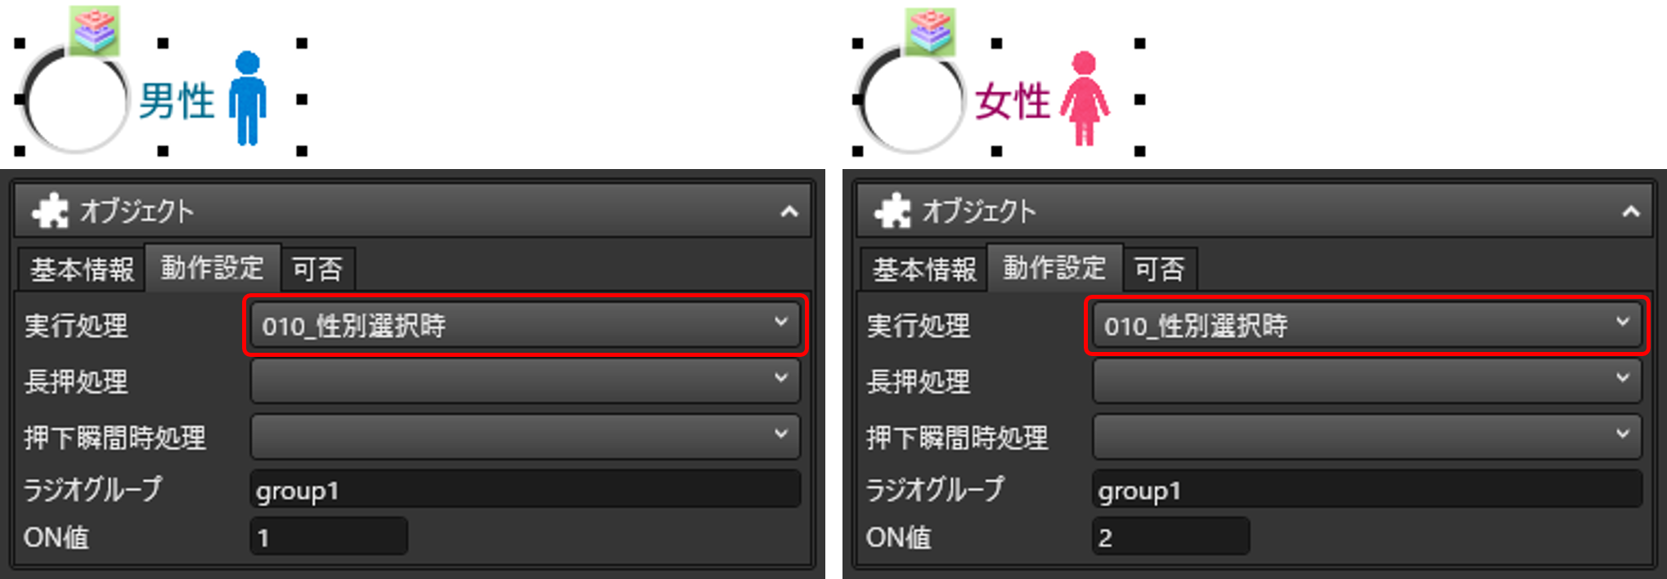Open right 実行処理 dropdown showing 010_性別選択時
Image resolution: width=1667 pixels, height=579 pixels.
[1367, 326]
